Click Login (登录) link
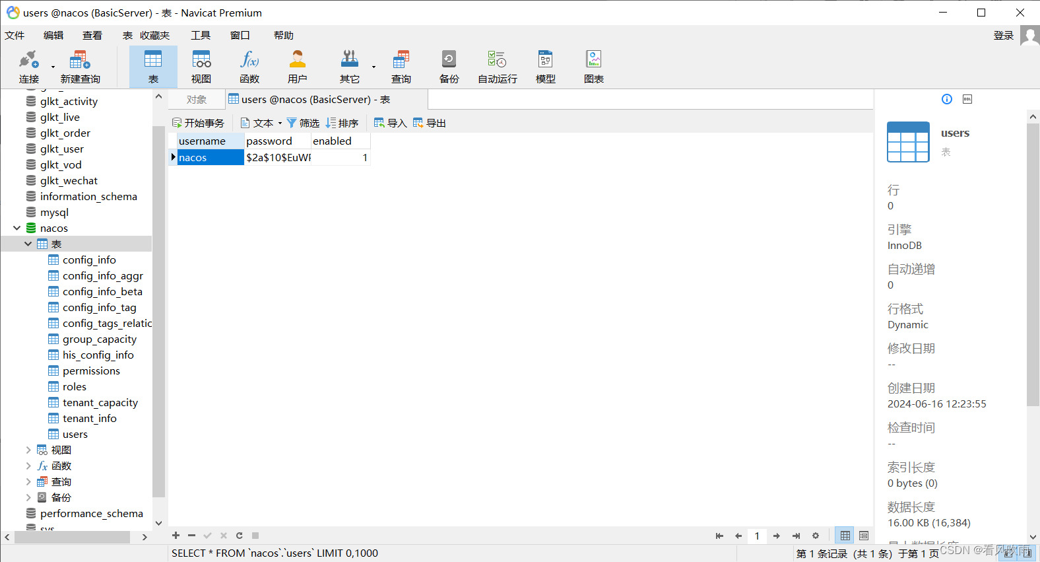 tap(1004, 35)
